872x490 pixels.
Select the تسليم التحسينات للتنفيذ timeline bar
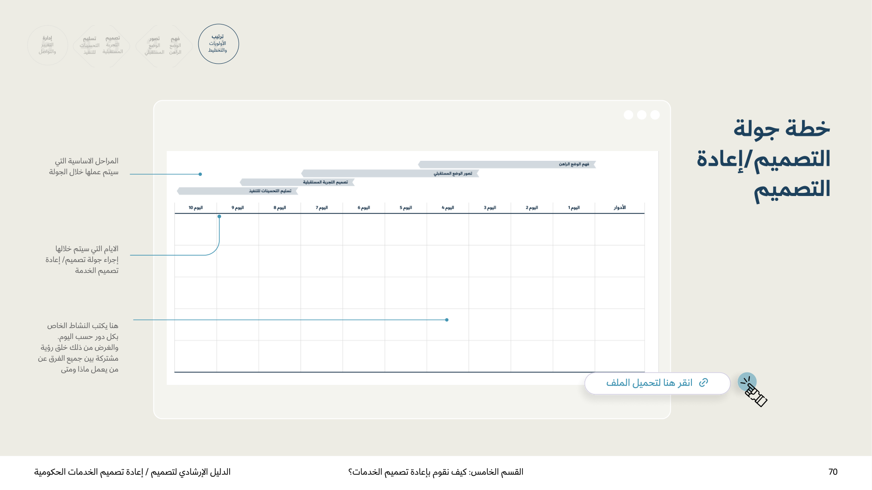pos(237,191)
